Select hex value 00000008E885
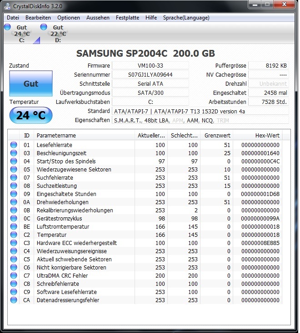This screenshot has width=300, height=333. (260, 243)
